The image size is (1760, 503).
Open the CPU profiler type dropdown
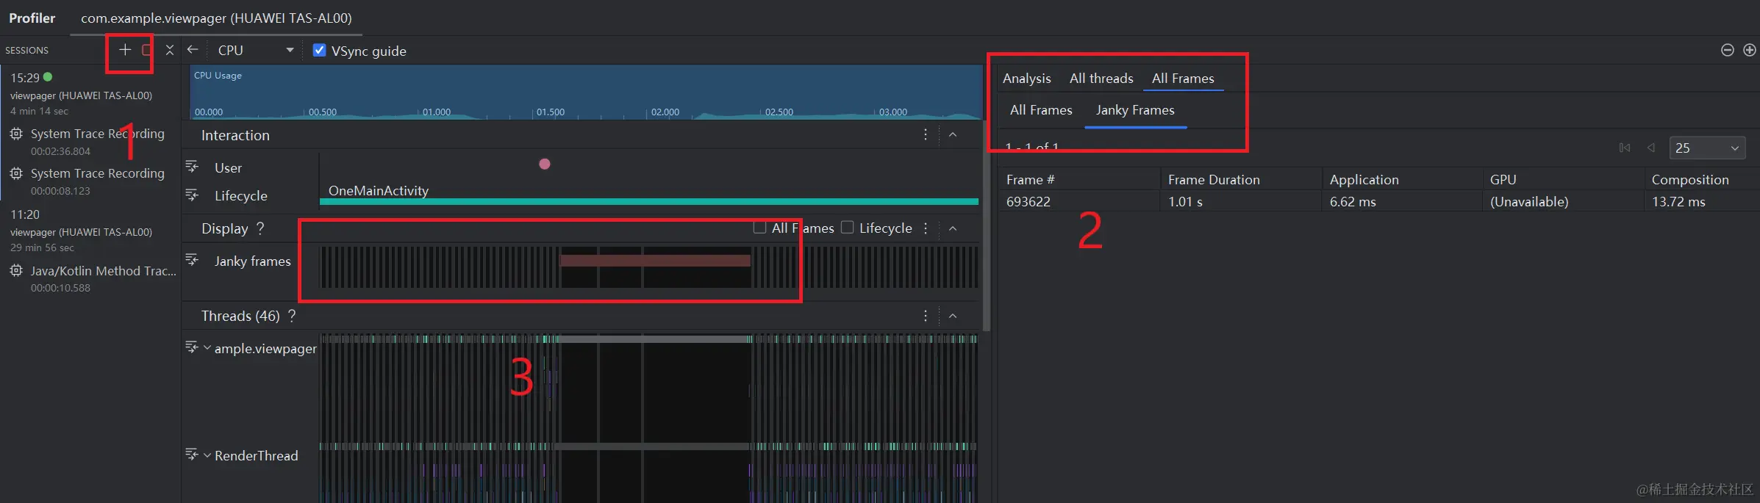pos(255,50)
